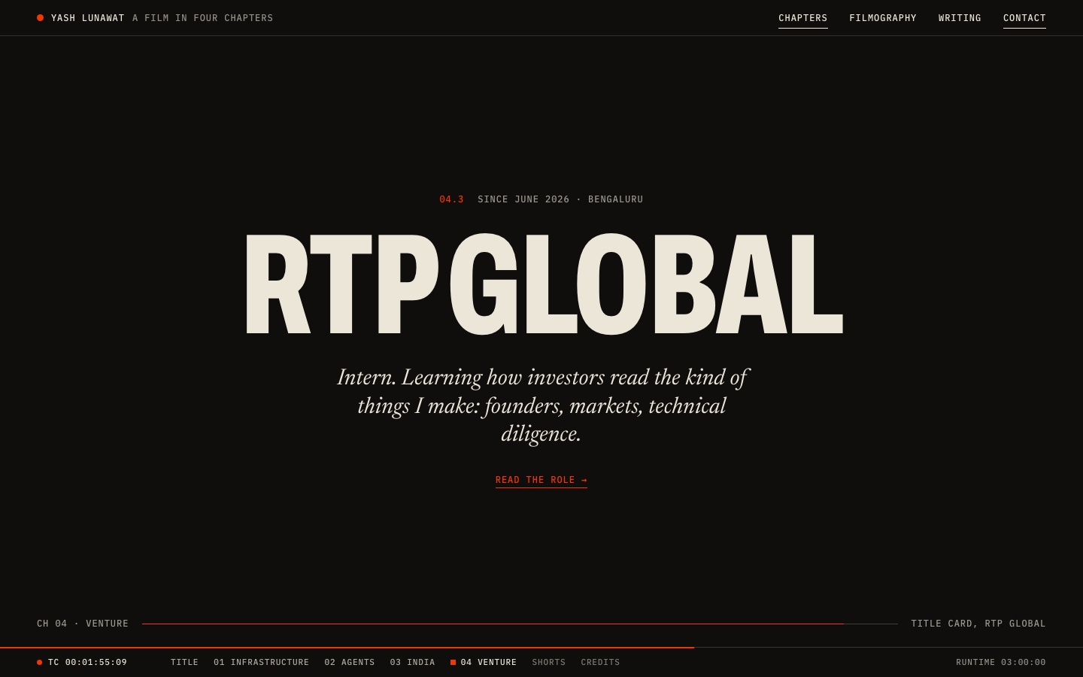Open the Writing section
This screenshot has width=1083, height=677.
(960, 18)
